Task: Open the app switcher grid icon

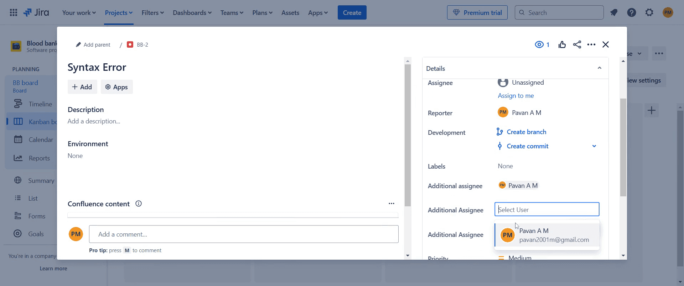Action: pyautogui.click(x=14, y=13)
